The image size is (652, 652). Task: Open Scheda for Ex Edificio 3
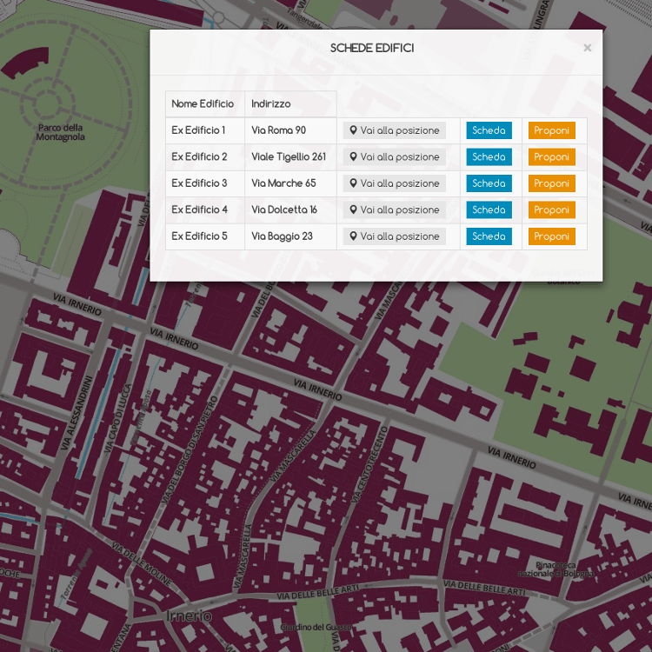coord(489,183)
